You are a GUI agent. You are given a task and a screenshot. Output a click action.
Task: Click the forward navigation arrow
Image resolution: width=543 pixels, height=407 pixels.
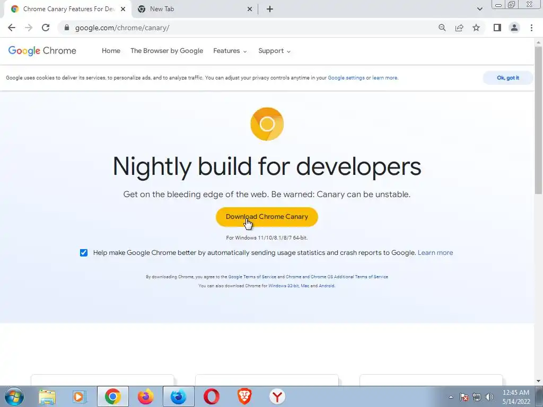[29, 28]
